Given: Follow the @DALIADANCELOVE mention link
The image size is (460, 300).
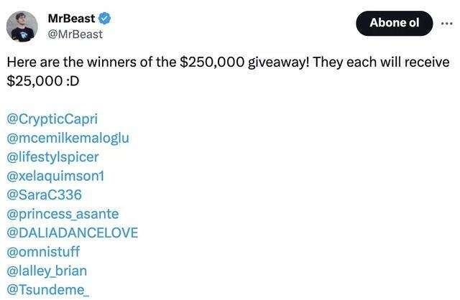Looking at the screenshot, I should coord(72,233).
